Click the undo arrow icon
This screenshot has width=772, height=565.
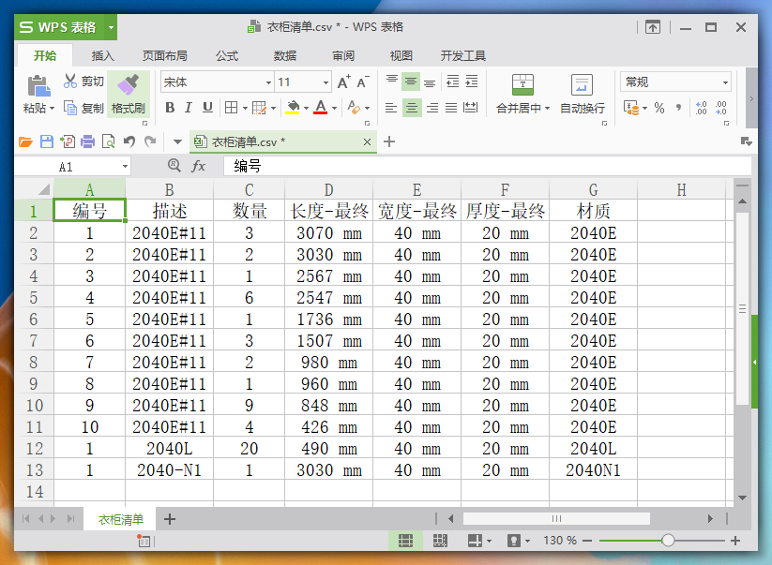(129, 142)
